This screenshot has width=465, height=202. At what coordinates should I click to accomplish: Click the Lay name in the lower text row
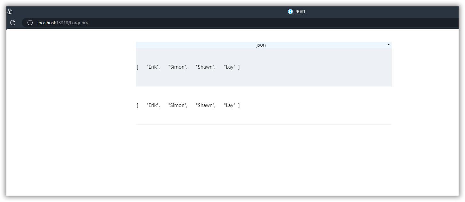point(229,105)
